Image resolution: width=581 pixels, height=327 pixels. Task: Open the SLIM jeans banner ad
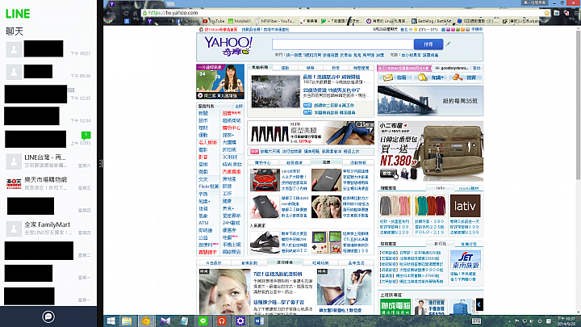tap(311, 132)
